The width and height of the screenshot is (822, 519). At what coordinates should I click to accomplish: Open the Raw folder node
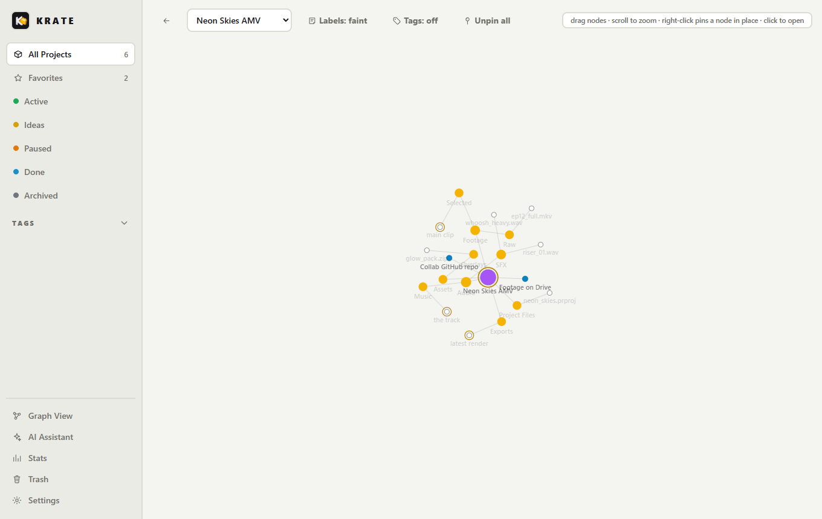tap(510, 235)
